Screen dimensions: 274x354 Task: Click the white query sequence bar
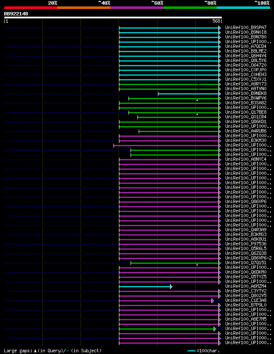tap(113, 18)
